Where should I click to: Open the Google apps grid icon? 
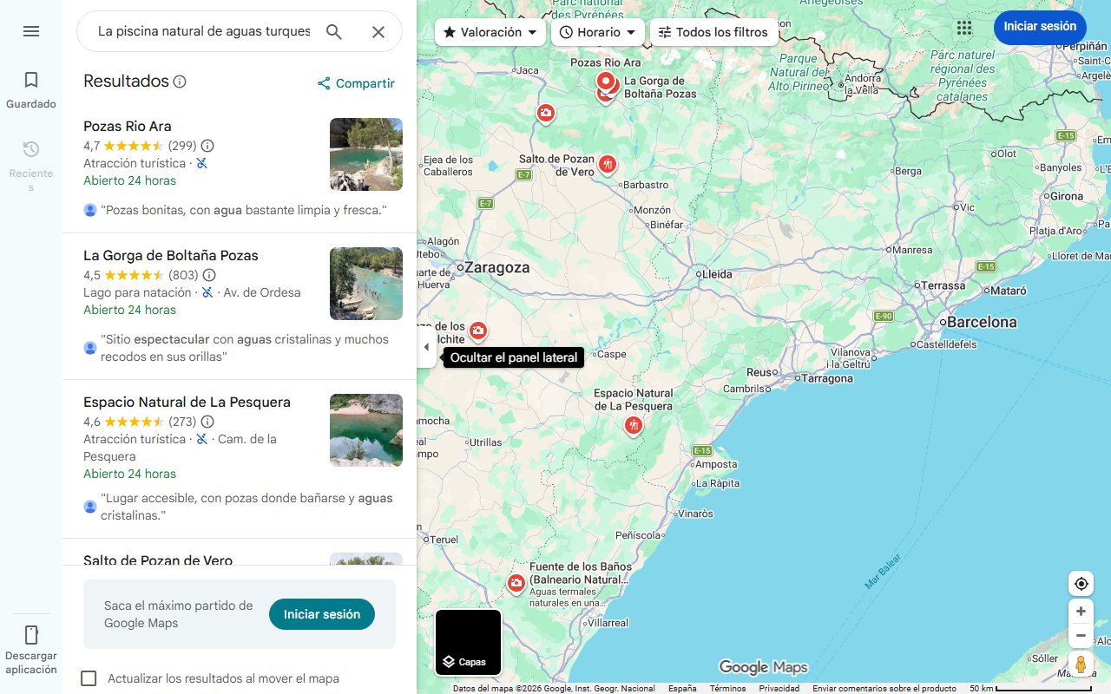(x=963, y=28)
